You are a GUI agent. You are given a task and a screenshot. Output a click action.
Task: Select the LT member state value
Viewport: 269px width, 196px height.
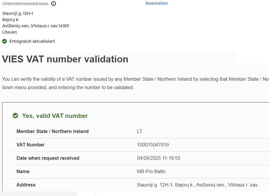click(x=140, y=131)
